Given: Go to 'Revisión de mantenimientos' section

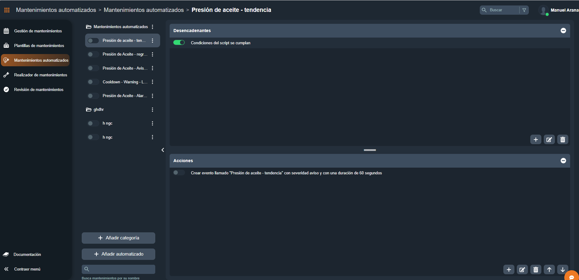Looking at the screenshot, I should click(39, 89).
